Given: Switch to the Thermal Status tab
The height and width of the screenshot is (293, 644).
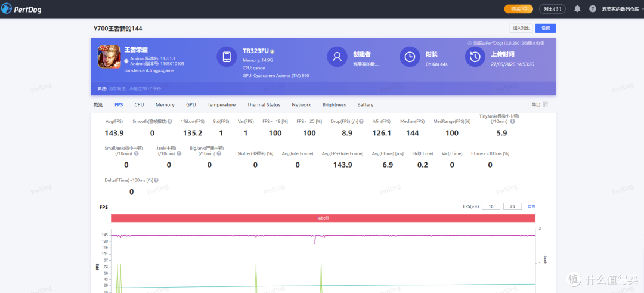Looking at the screenshot, I should (264, 105).
